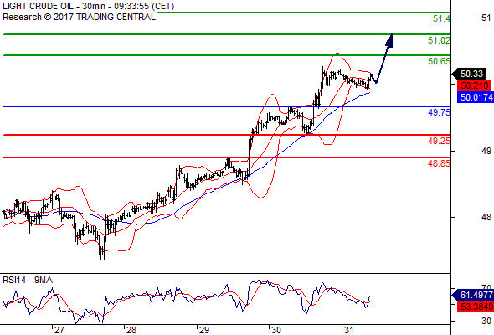The width and height of the screenshot is (494, 335).
Task: Click the 61.4977 RSI value tag
Action: tap(473, 295)
